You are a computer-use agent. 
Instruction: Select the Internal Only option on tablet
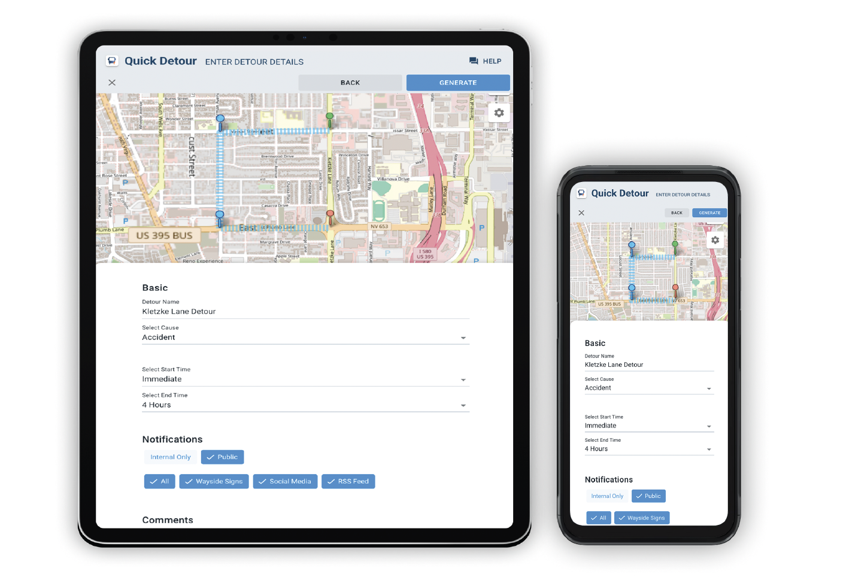tap(171, 457)
